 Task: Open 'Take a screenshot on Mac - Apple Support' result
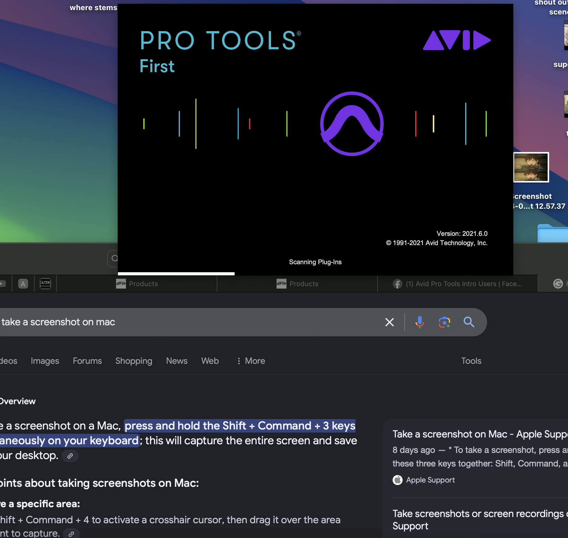pos(480,434)
